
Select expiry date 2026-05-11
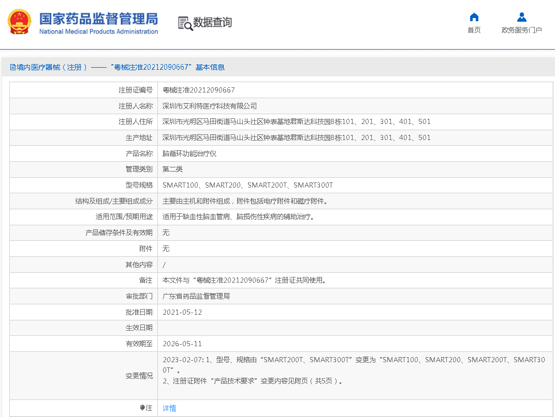pyautogui.click(x=182, y=344)
